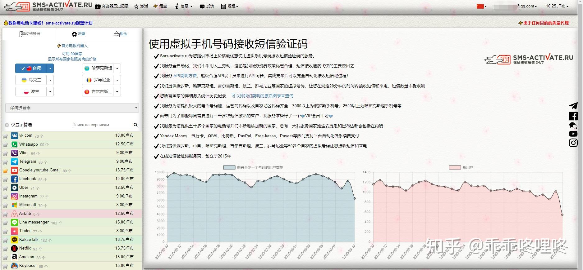Viewport: 583px width, 270px height.
Task: Open the 任何运营商 operator dropdown
Action: coord(72,108)
